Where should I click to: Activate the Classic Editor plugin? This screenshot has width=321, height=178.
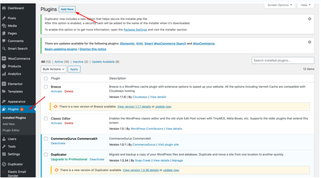coord(56,123)
